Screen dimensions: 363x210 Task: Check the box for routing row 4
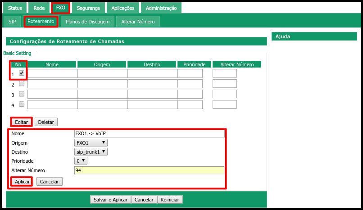[22, 104]
